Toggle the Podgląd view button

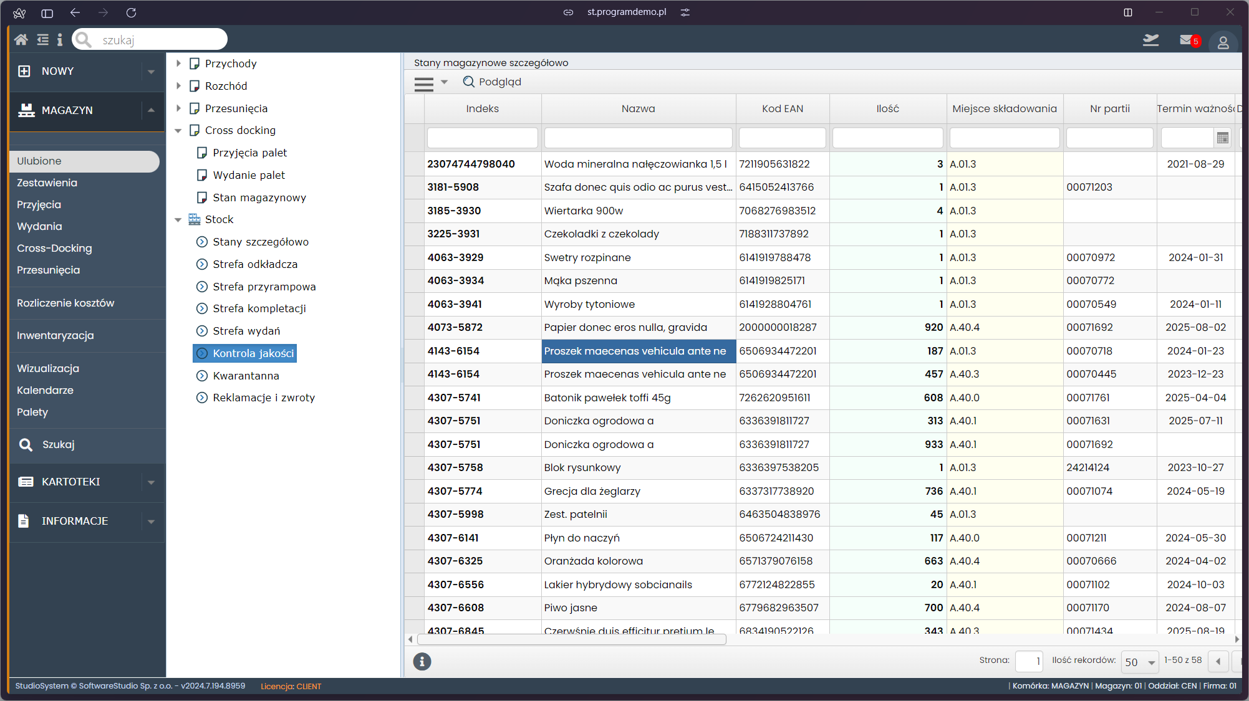[x=493, y=82]
